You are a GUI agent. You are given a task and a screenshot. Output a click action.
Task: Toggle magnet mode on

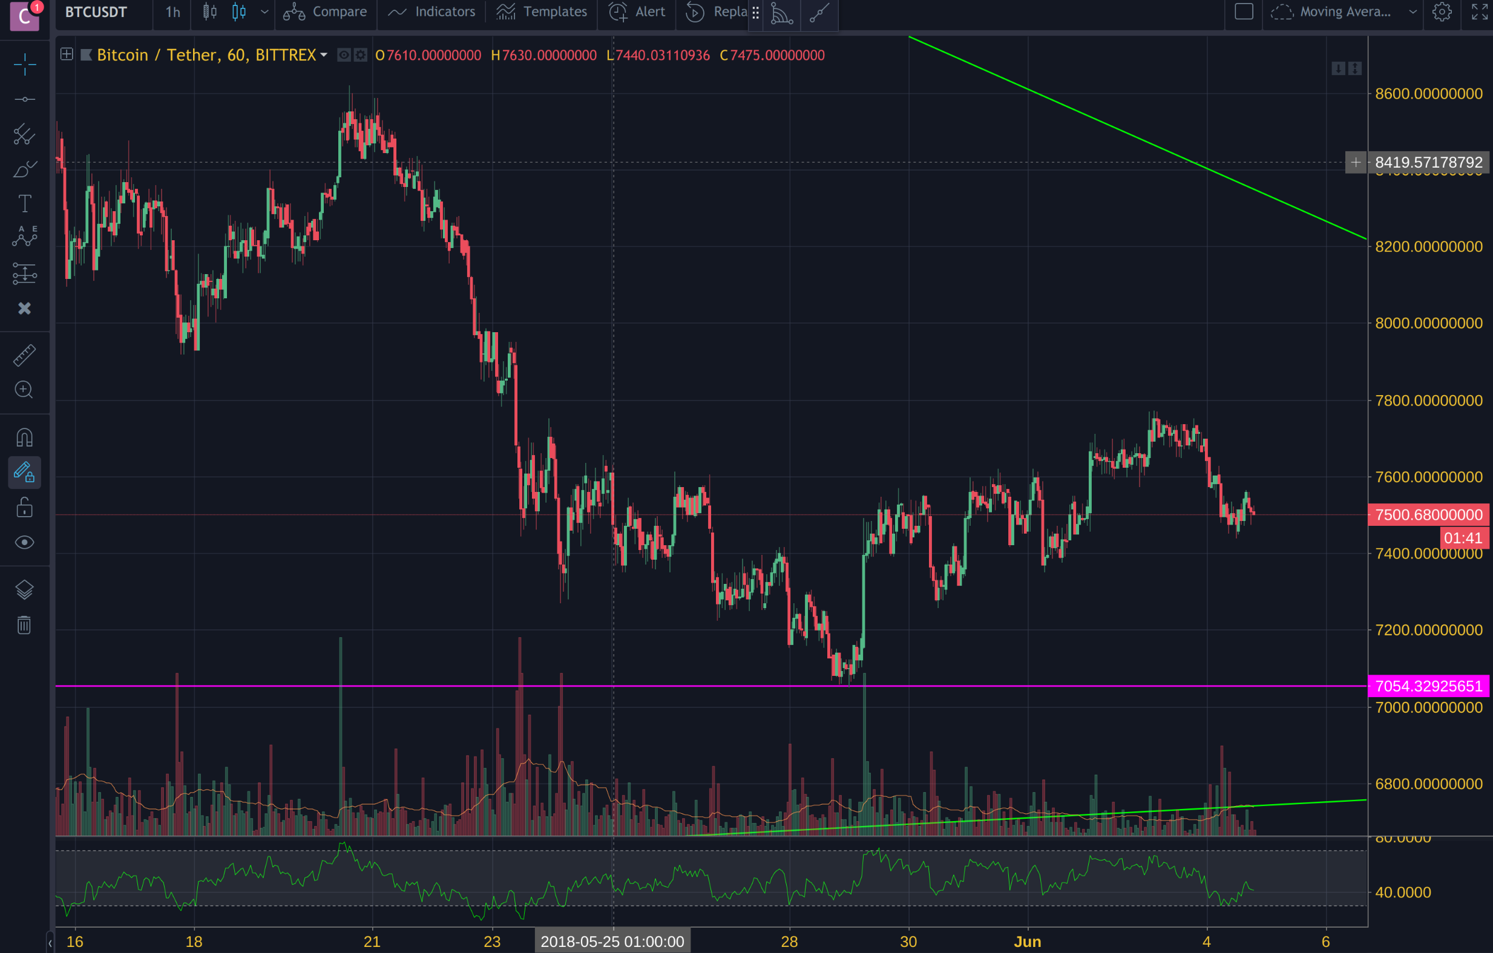[x=24, y=437]
